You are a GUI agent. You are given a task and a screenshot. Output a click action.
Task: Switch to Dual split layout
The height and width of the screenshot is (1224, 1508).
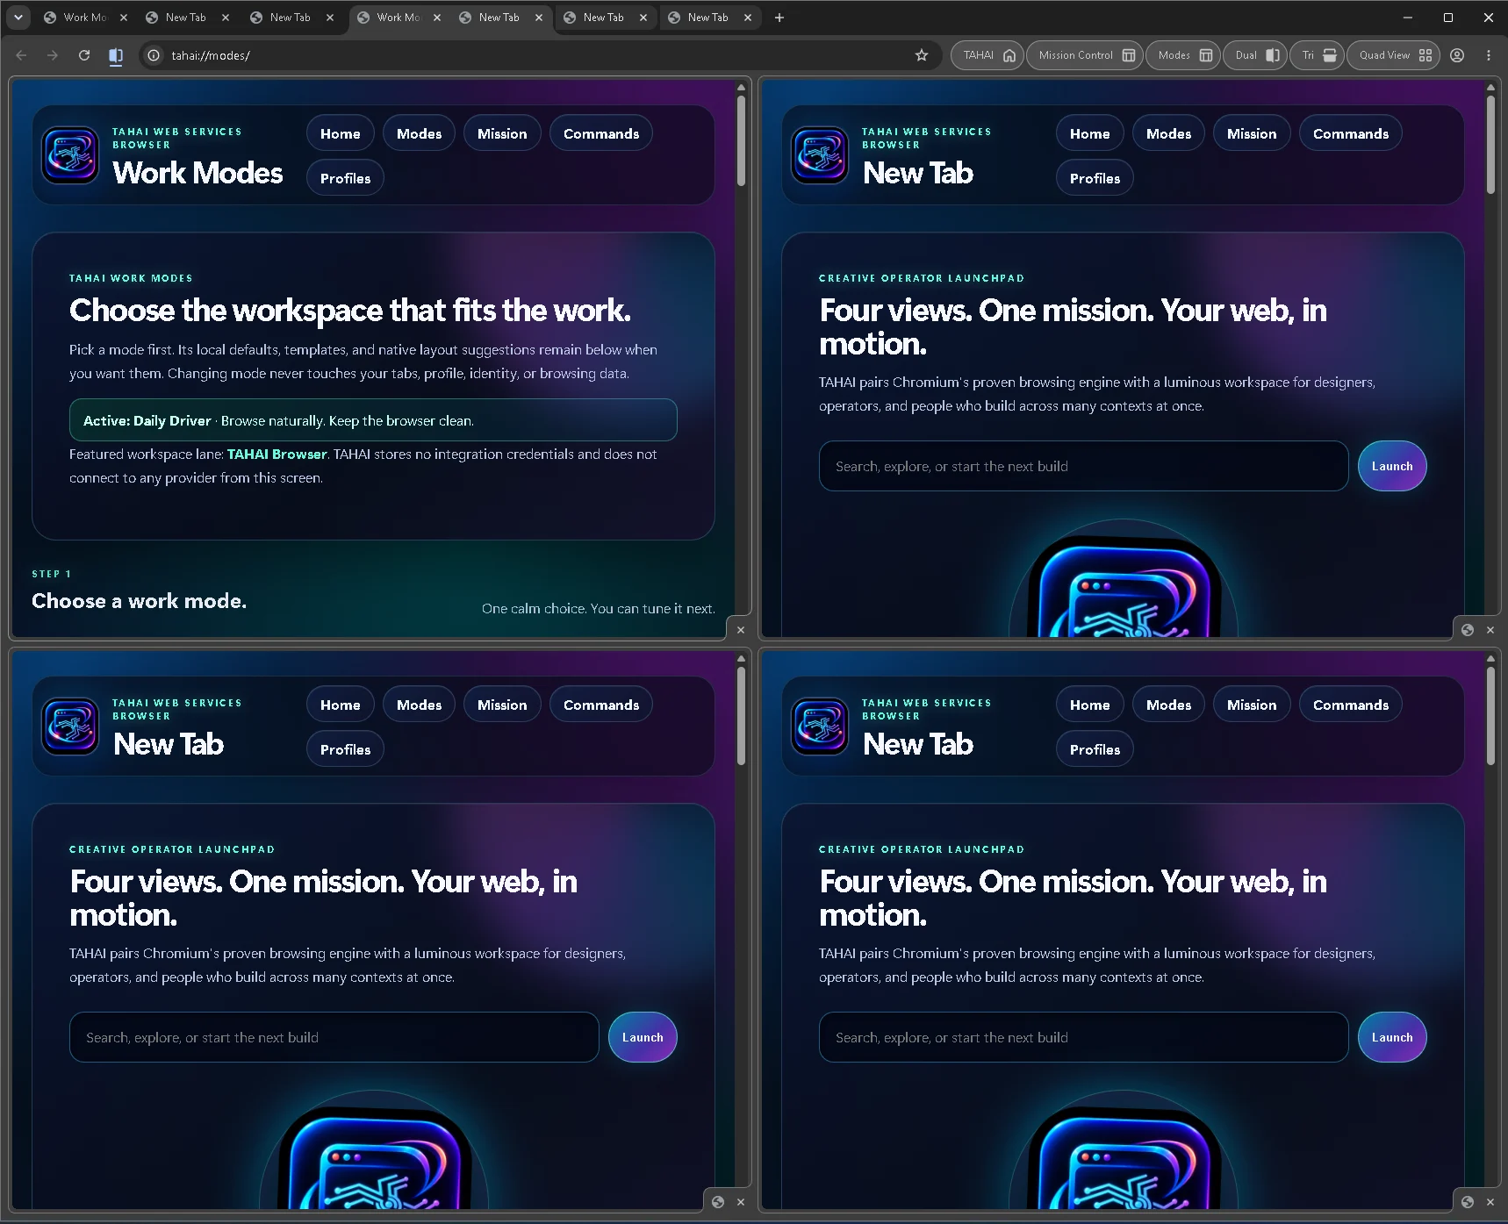1256,55
